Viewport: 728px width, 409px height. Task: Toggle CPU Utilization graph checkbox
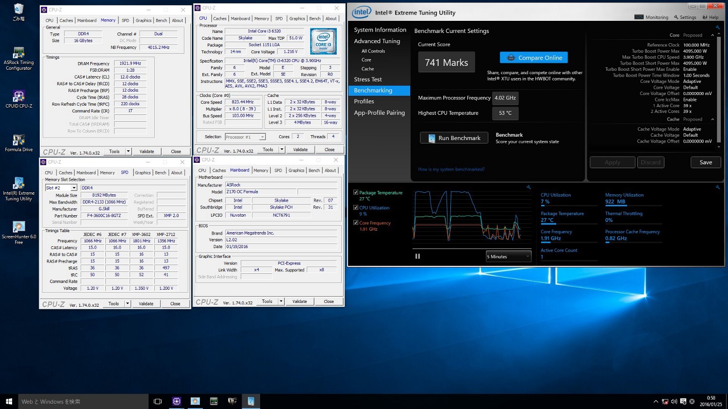356,207
